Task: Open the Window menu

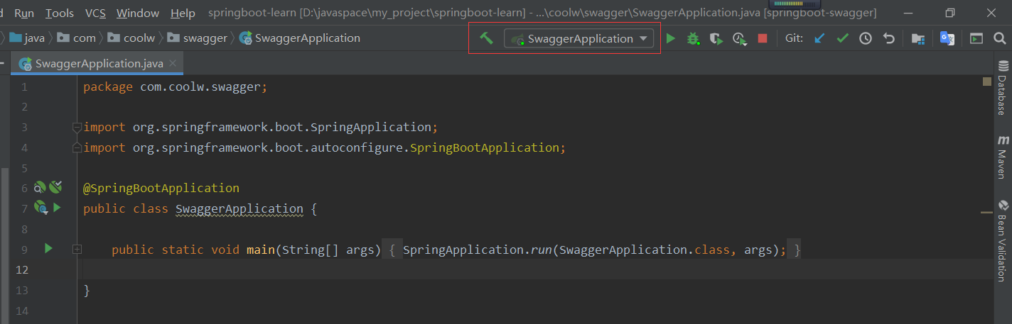Action: click(x=138, y=13)
